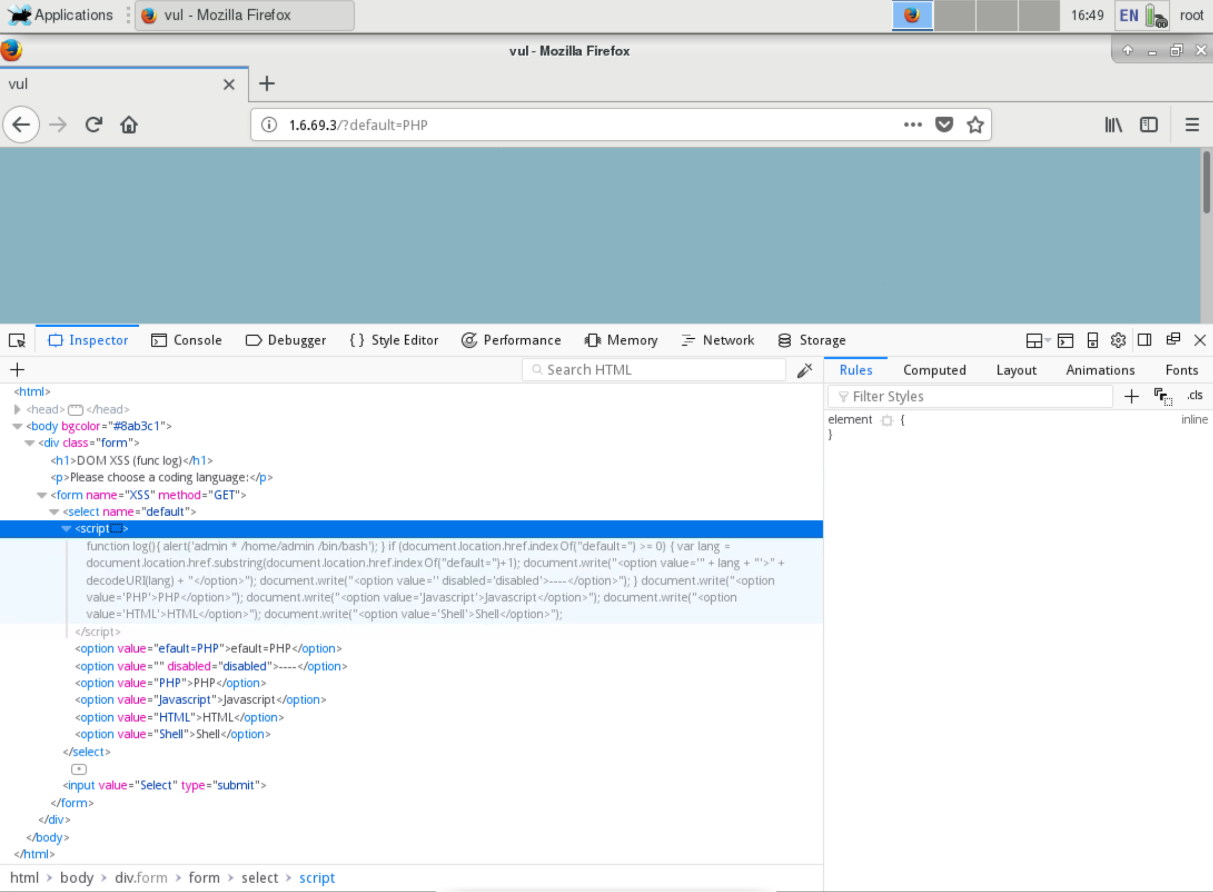Toggle pseudo-class lock for element rule
1213x892 pixels.
click(1163, 396)
